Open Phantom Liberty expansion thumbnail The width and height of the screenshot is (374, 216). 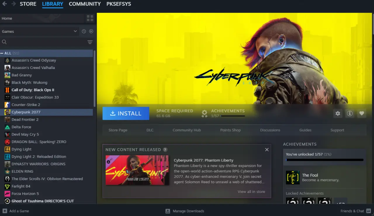(x=137, y=170)
